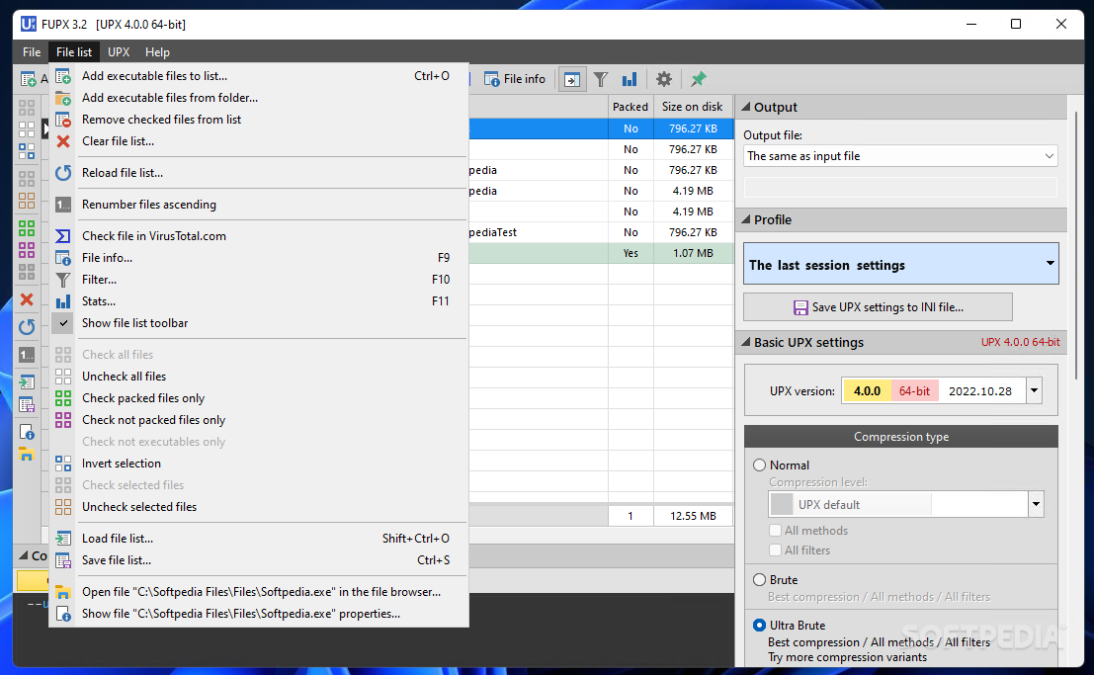
Task: Select Check file in VirusTotal.com
Action: point(258,236)
